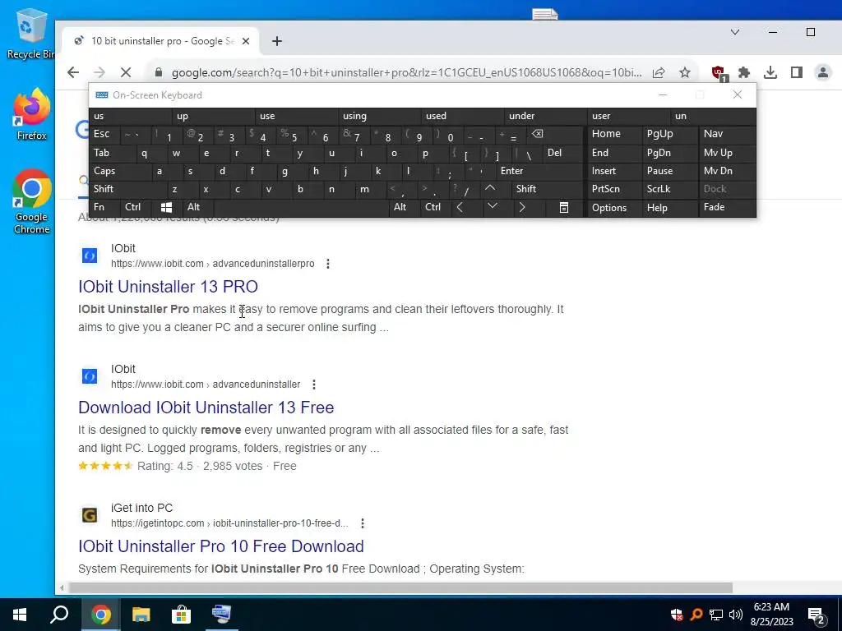Open the Windows Start menu

(20, 615)
